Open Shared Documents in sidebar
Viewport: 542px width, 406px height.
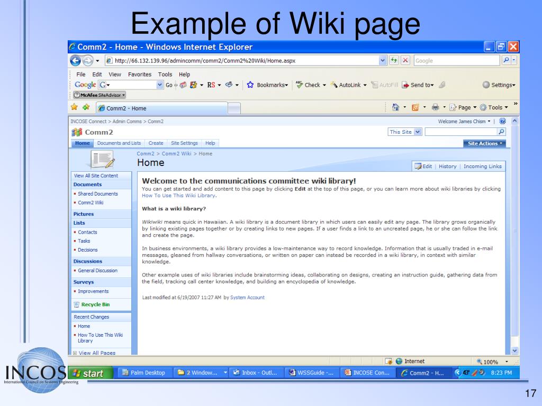[x=98, y=193]
